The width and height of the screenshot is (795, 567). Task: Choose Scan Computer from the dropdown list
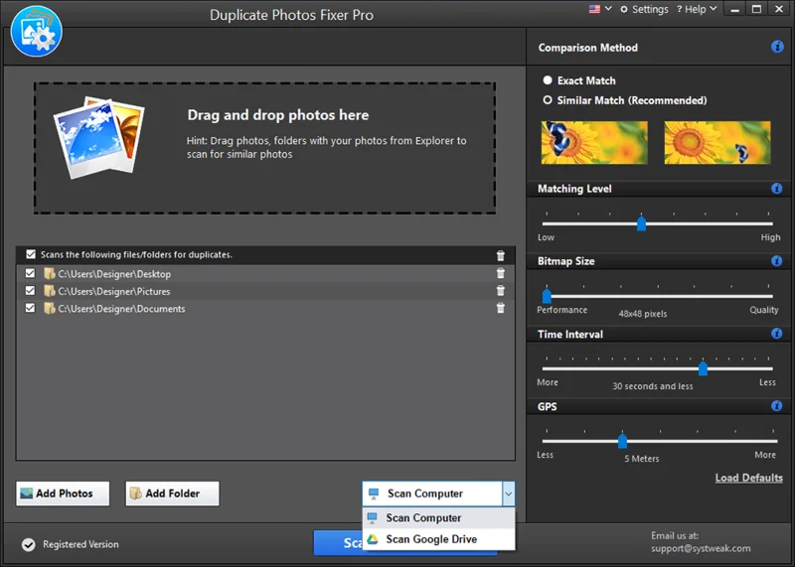coord(438,518)
